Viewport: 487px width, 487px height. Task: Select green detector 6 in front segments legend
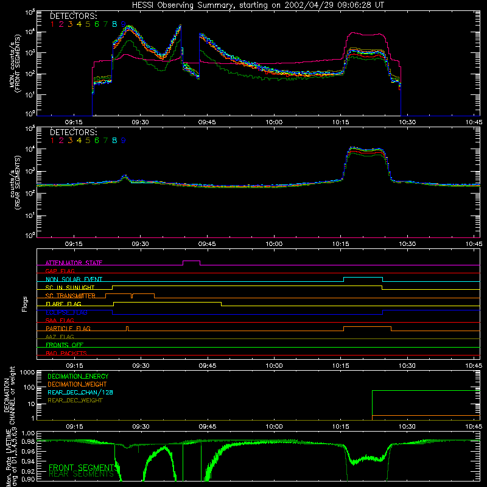(x=97, y=24)
